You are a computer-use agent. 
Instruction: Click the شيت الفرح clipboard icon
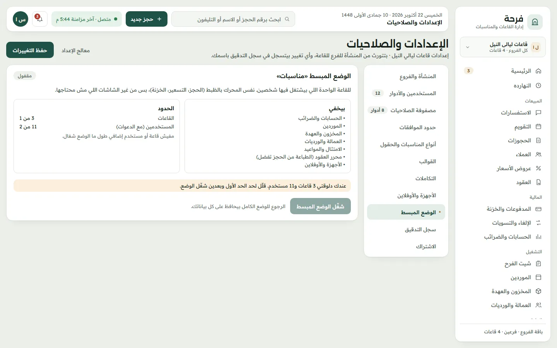tap(538, 263)
